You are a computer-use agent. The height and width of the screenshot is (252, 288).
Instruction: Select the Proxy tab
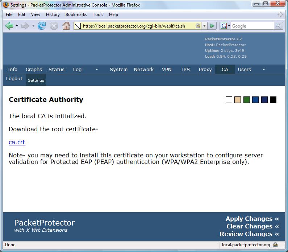(205, 70)
